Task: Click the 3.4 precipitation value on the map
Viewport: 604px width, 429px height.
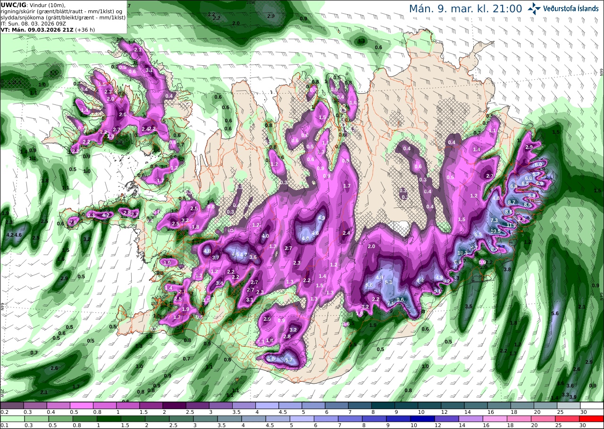Action: (x=219, y=283)
